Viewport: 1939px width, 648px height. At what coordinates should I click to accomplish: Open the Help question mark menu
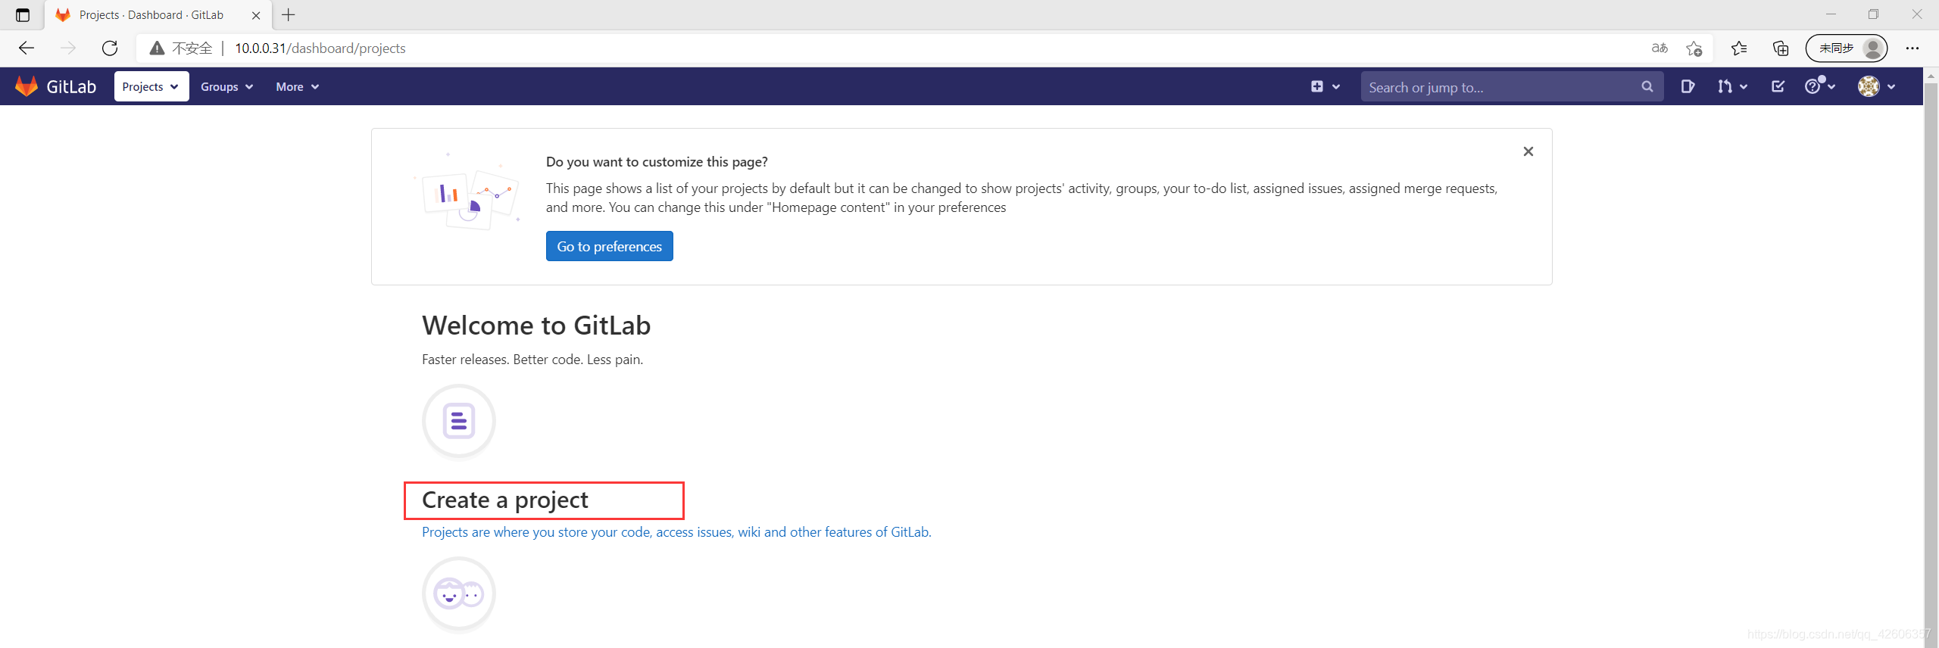pyautogui.click(x=1819, y=86)
